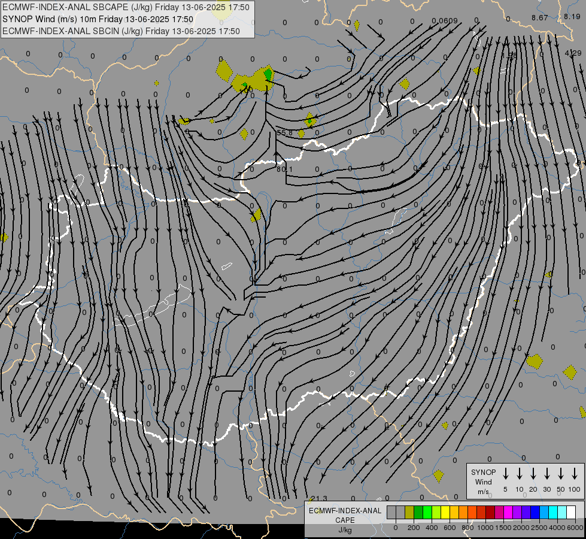This screenshot has width=586, height=539.
Task: Pick the lime yellow-green CAPE swatch
Action: point(436,513)
